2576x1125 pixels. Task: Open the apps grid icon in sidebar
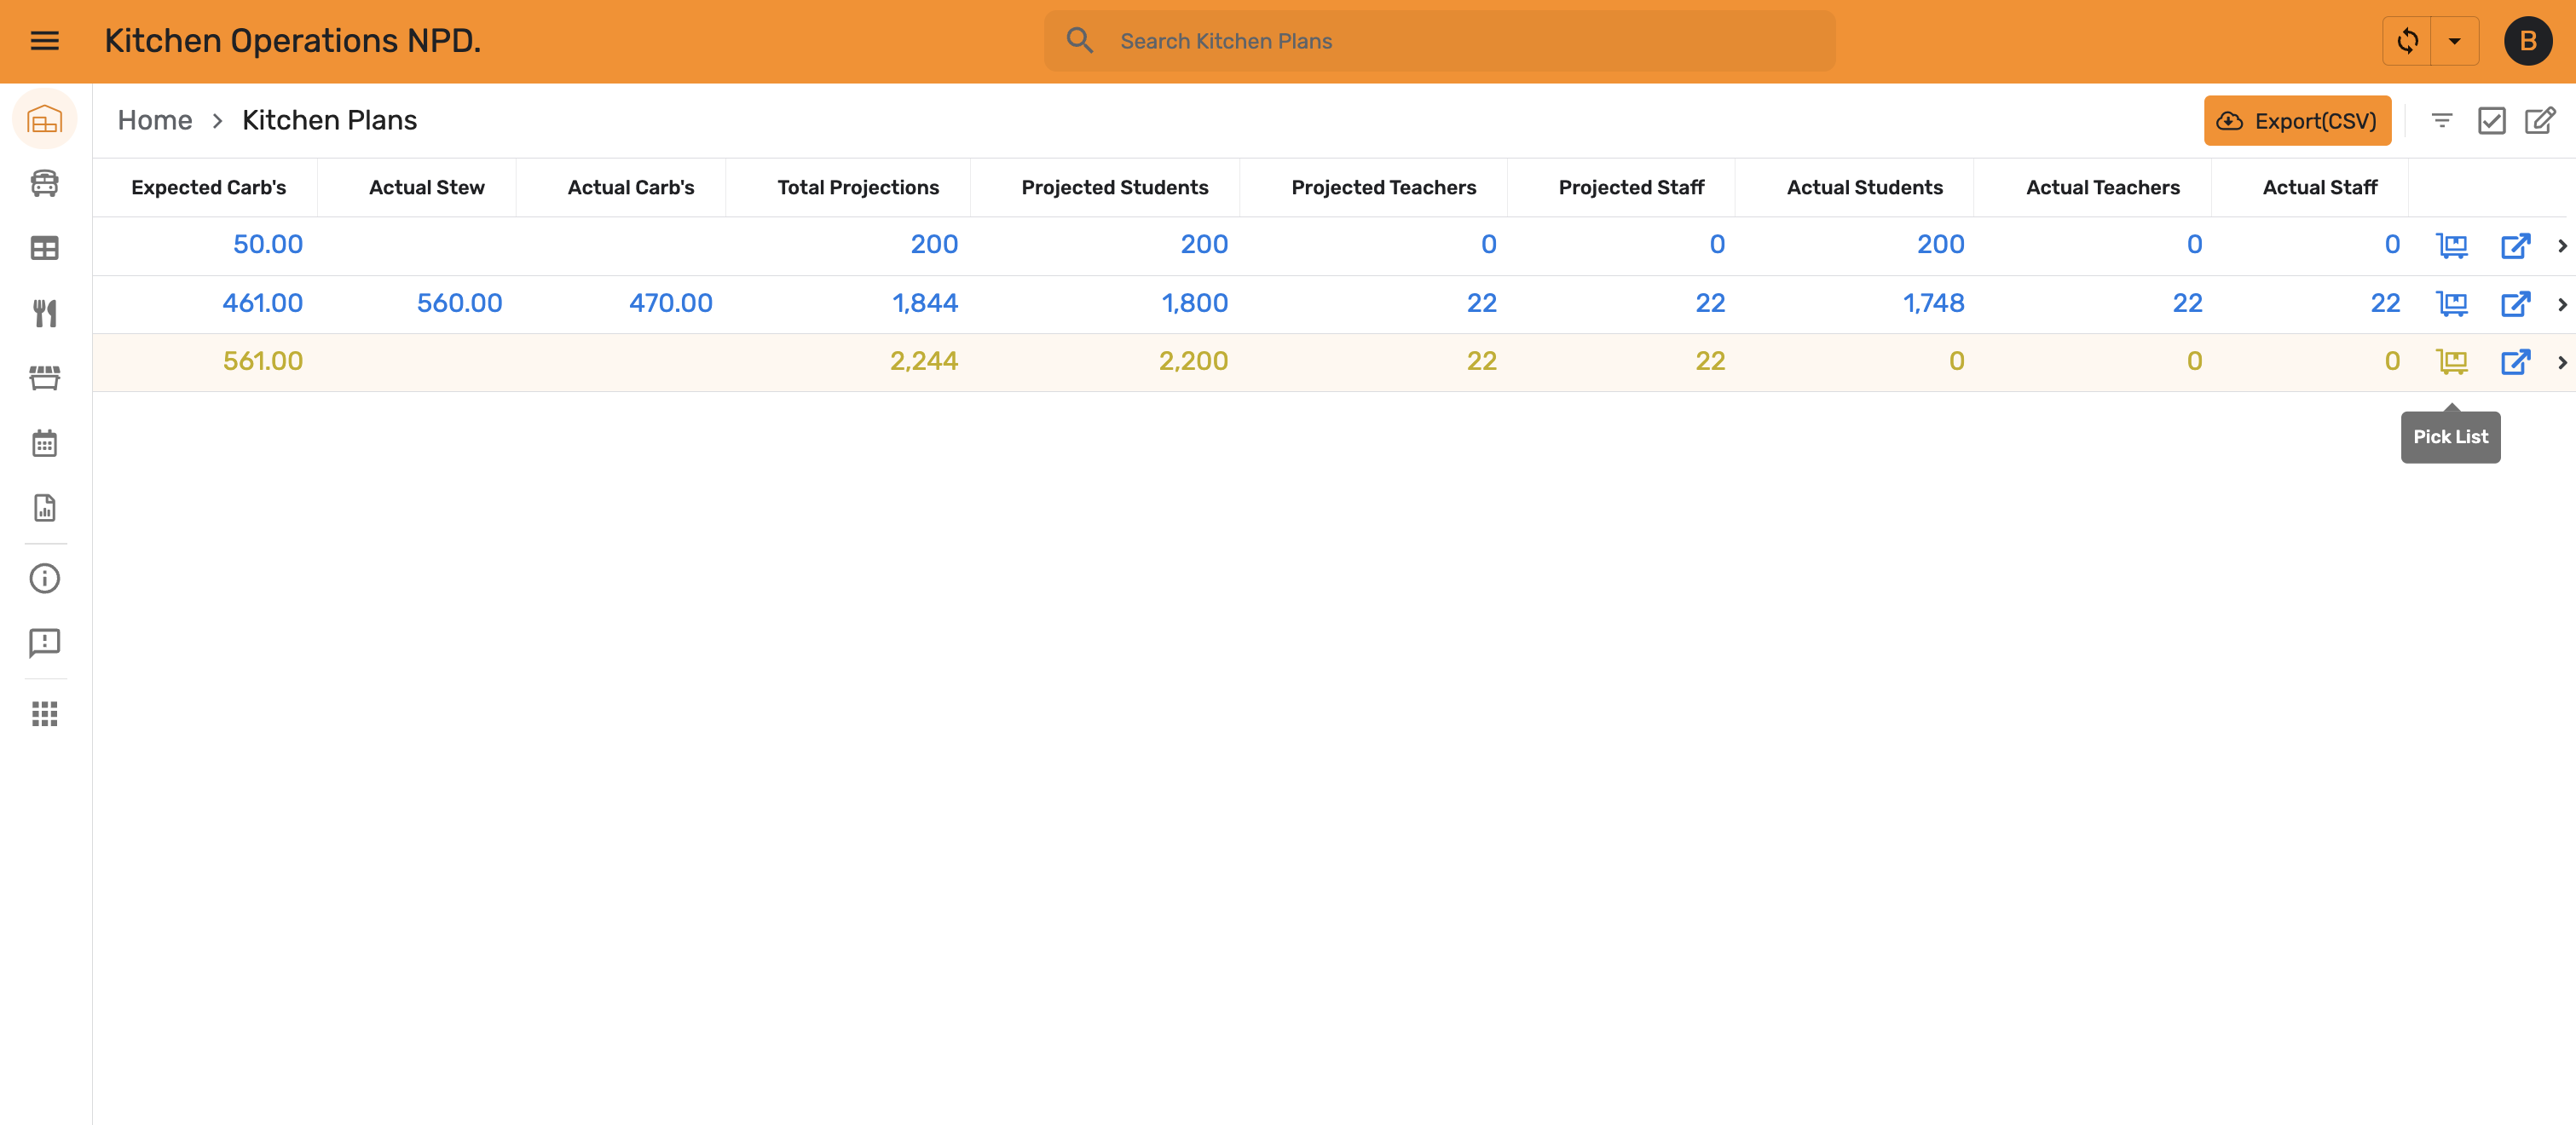(x=45, y=713)
